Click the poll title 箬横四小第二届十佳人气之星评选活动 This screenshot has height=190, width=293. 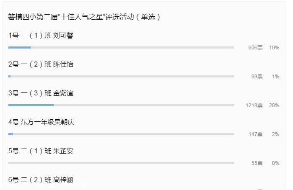[84, 17]
